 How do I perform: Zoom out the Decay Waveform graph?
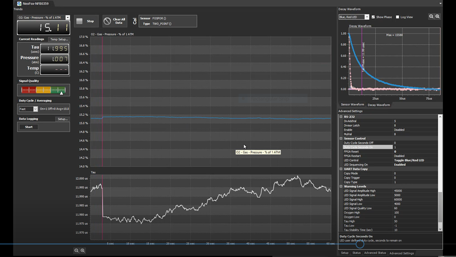pos(431,17)
